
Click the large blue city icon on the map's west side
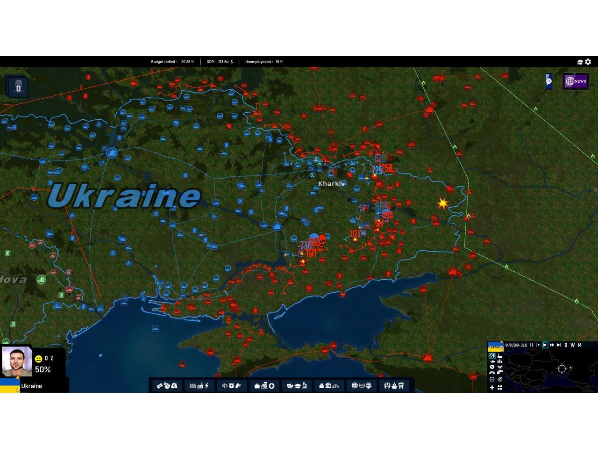[x=112, y=152]
